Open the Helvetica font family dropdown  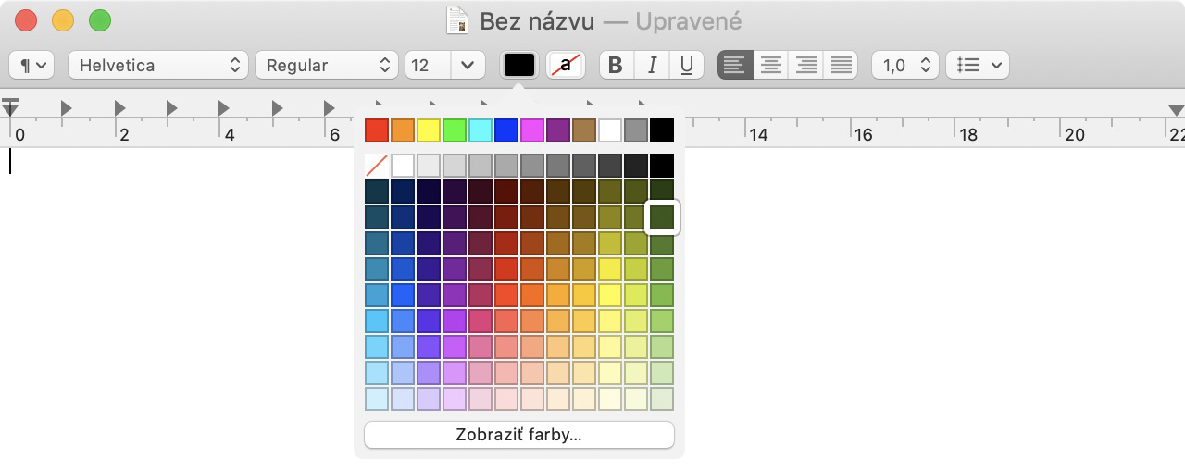coord(158,65)
